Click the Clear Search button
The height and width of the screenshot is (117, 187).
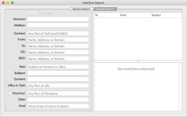[47, 13]
